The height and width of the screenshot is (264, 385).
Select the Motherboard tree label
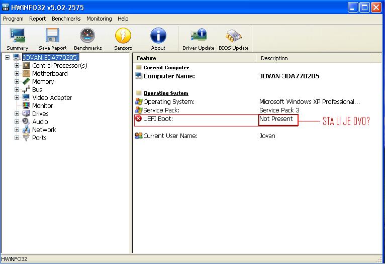point(50,74)
